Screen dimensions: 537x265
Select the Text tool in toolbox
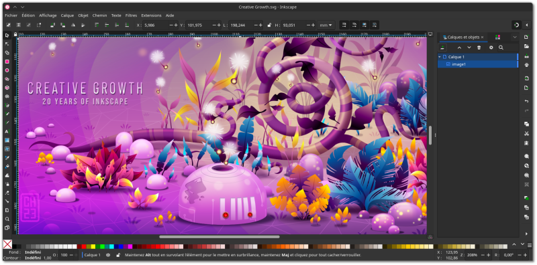click(7, 131)
